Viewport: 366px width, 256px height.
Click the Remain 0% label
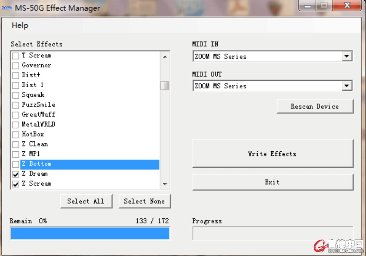tap(28, 221)
